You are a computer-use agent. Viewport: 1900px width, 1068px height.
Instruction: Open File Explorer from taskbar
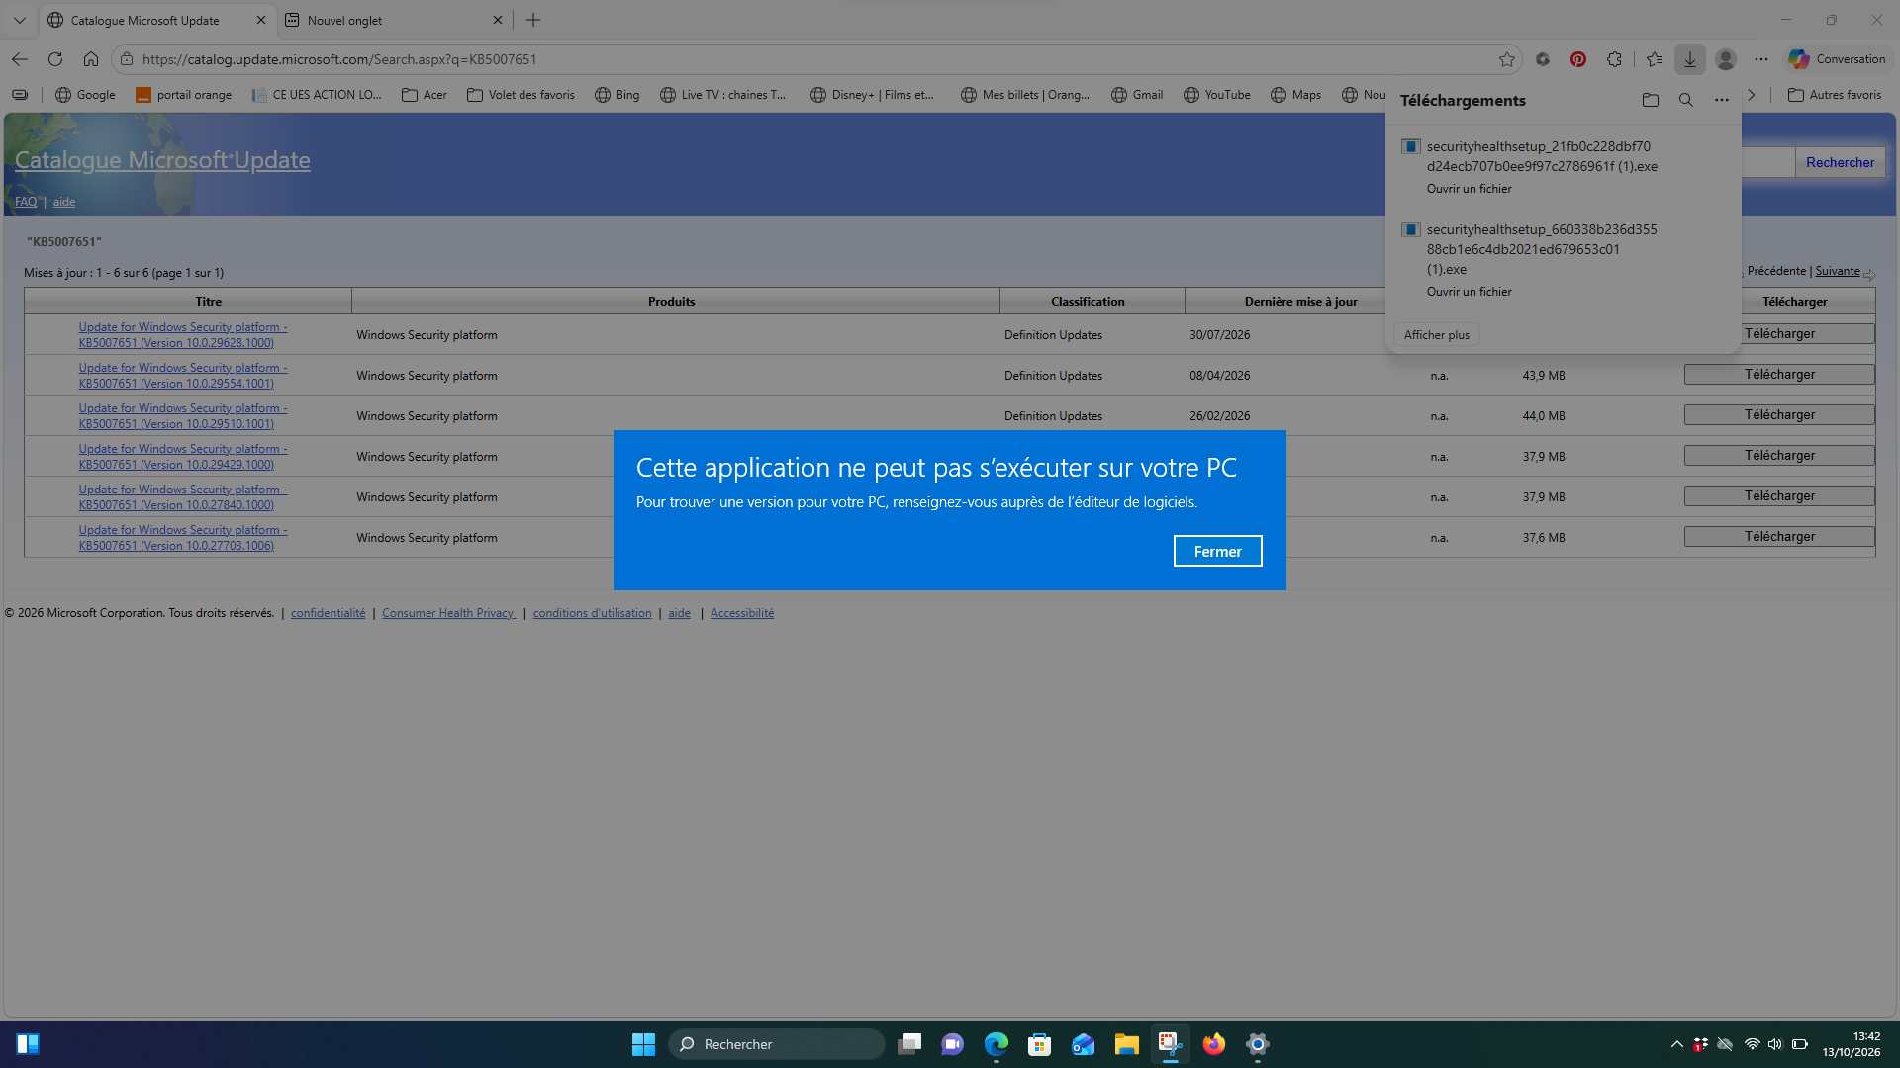1126,1044
